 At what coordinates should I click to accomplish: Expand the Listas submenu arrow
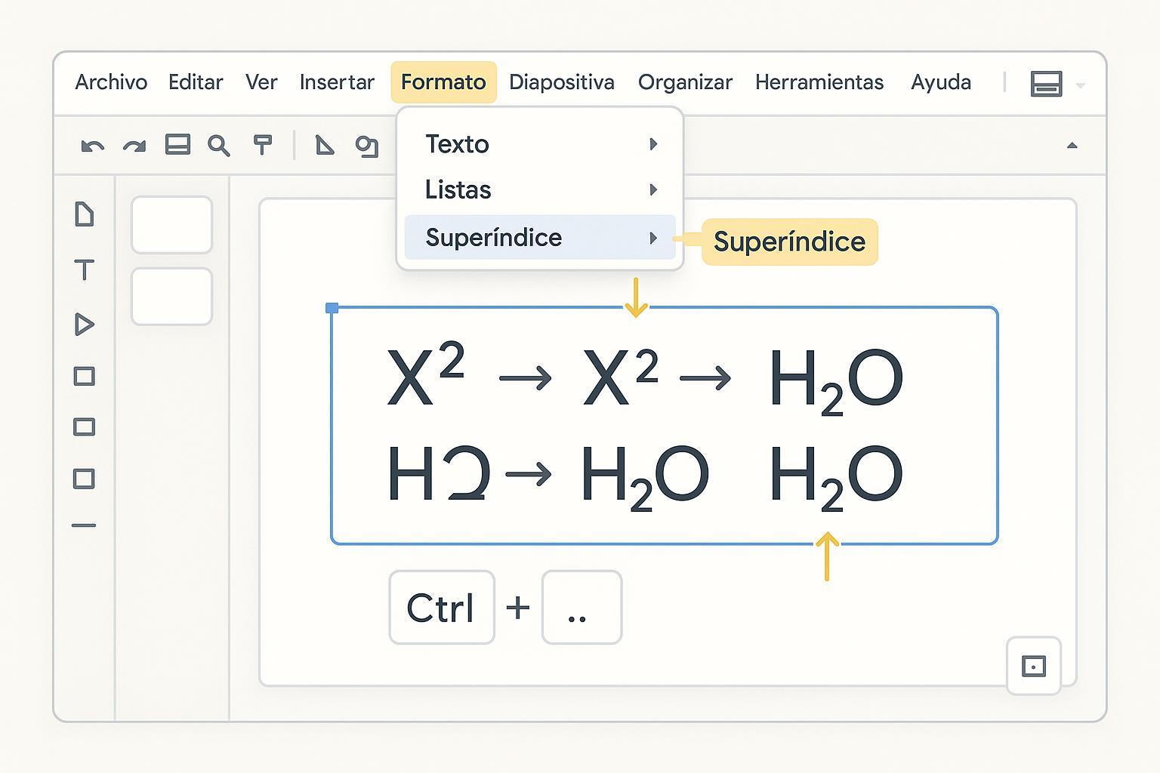(653, 189)
